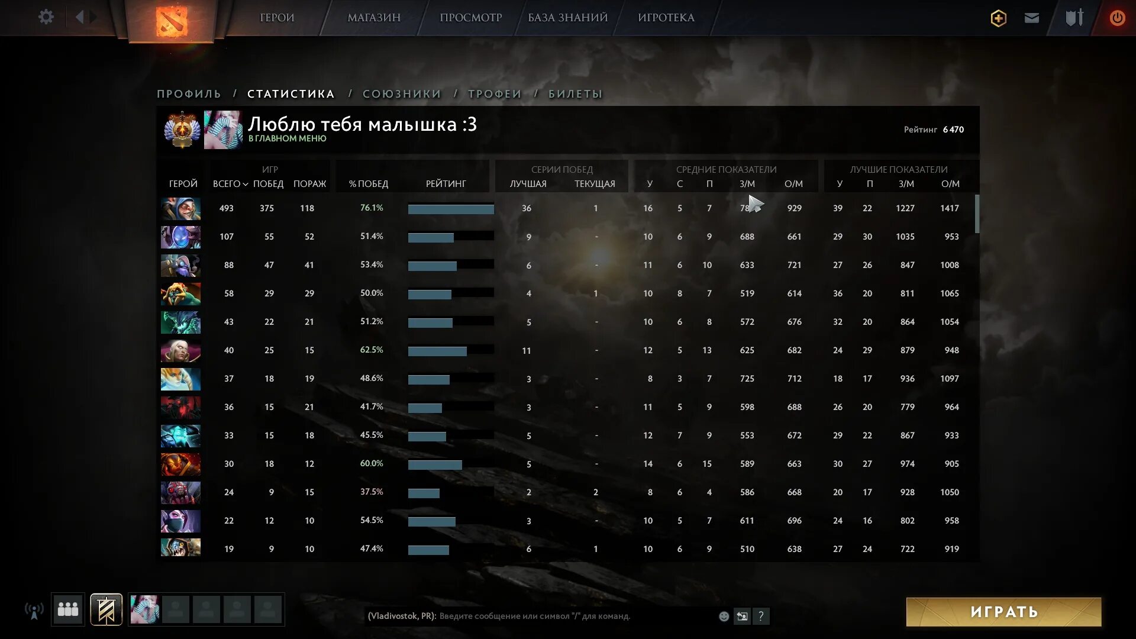
Task: Sort by ВСЕГО column dropdown arrow
Action: pos(245,185)
